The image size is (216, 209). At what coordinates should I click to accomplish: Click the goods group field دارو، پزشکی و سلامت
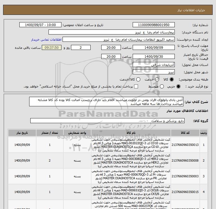pyautogui.click(x=107, y=121)
